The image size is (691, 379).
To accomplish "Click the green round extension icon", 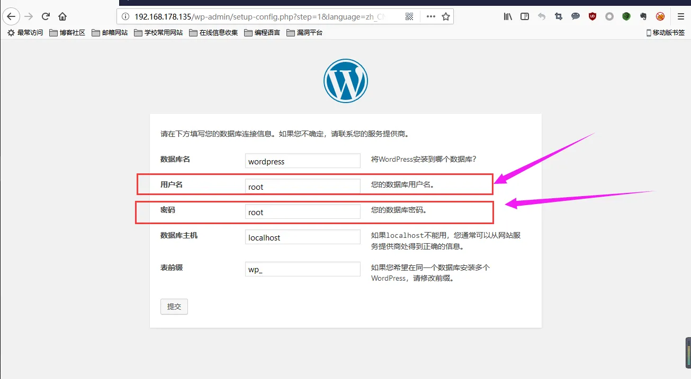I will 626,16.
